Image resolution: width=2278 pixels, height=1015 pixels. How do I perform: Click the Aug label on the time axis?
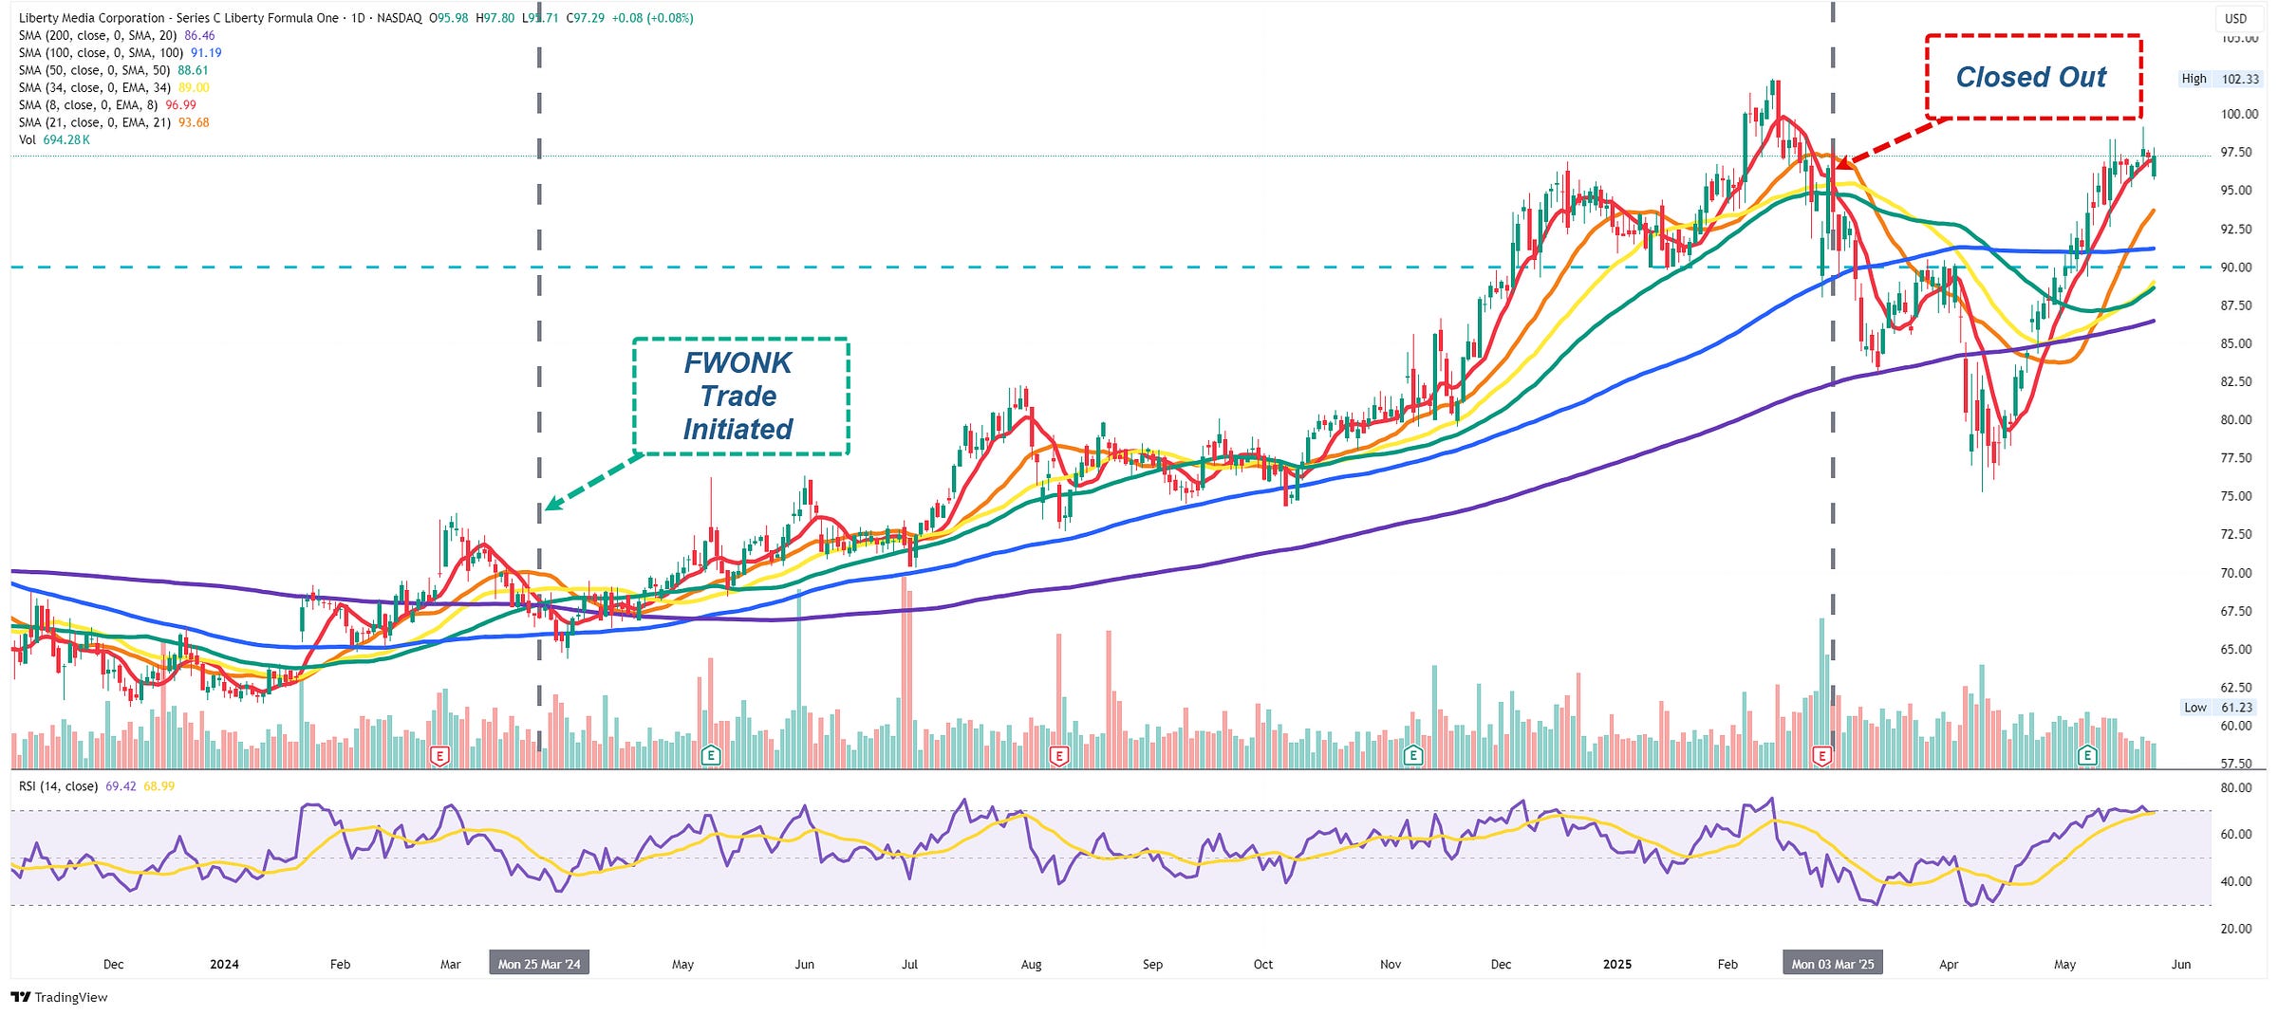point(1031,964)
